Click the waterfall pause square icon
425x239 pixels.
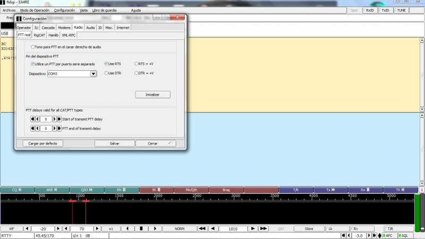(x=141, y=228)
